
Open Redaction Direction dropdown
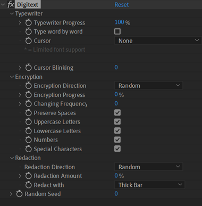148,167
